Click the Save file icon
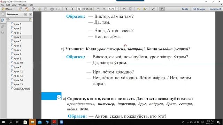The width and height of the screenshot is (223, 125). 46,9
